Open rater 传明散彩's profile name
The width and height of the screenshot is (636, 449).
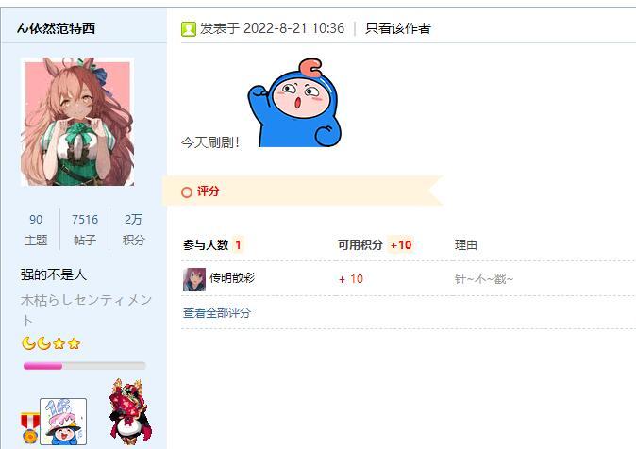(x=232, y=278)
